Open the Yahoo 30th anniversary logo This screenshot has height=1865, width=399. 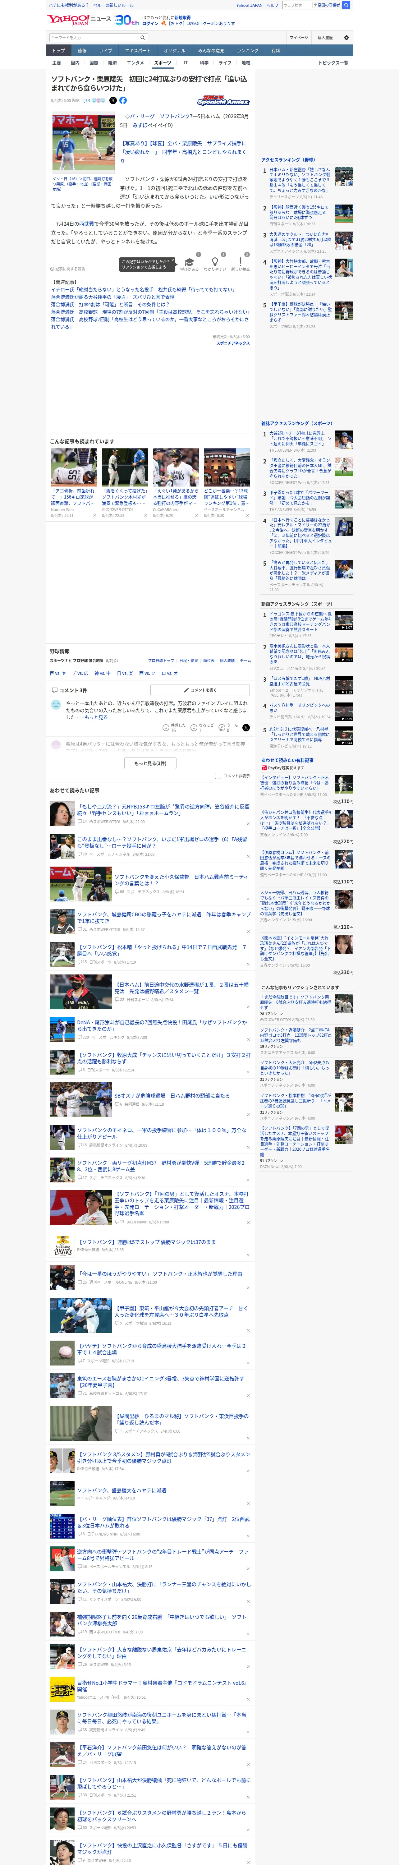click(127, 20)
